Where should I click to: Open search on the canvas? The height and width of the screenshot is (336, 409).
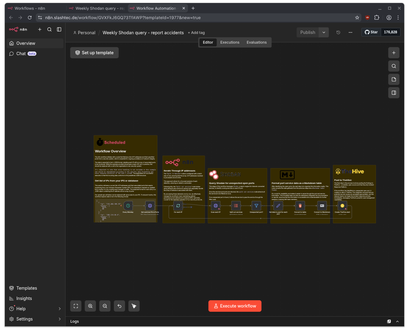click(394, 66)
